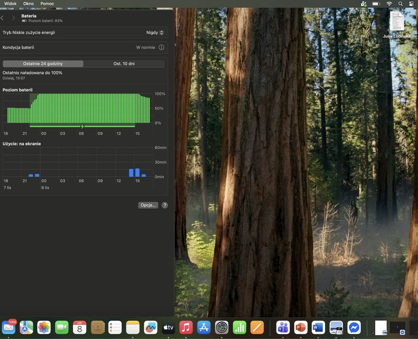Click the Dzisiaj, 15:07 timestamp

14,78
